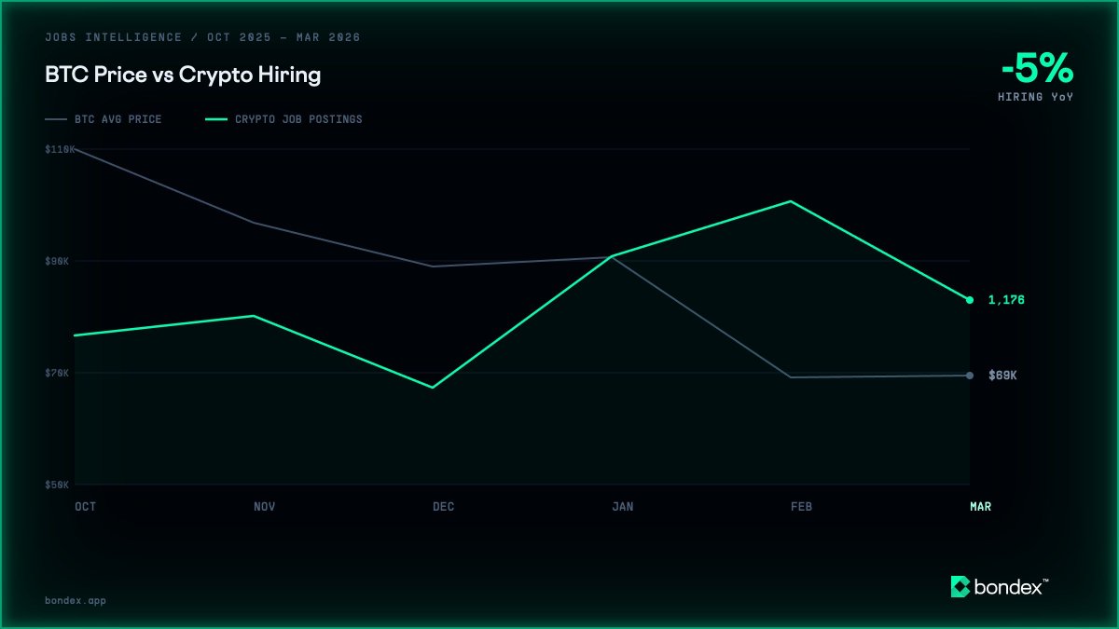Click the $50K y-axis label
The width and height of the screenshot is (1119, 629).
(57, 485)
